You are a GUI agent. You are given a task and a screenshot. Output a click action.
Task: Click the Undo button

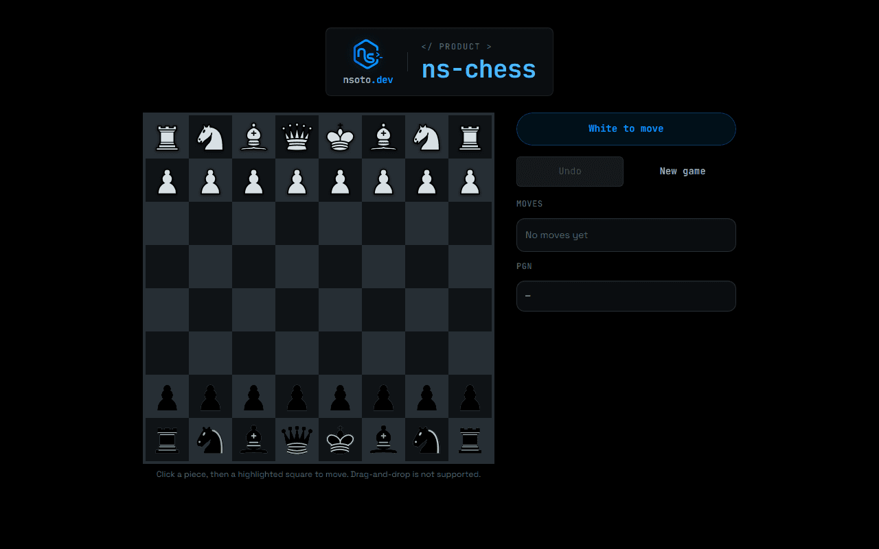(570, 172)
